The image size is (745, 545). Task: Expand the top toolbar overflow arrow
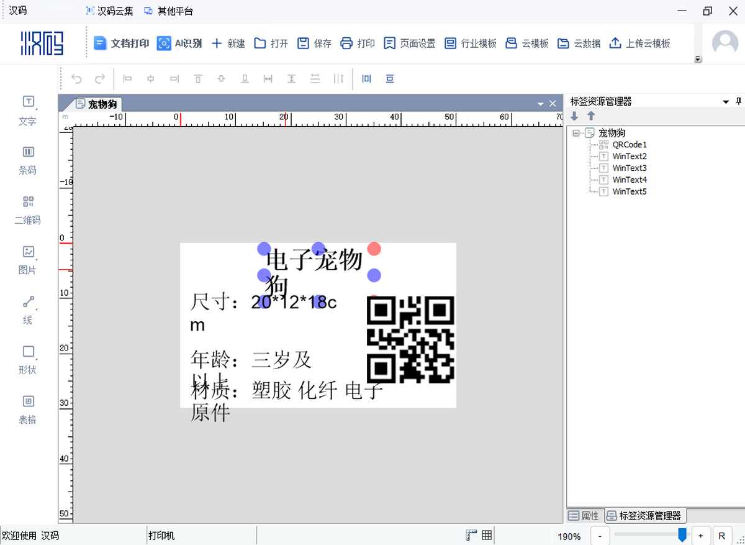(698, 59)
